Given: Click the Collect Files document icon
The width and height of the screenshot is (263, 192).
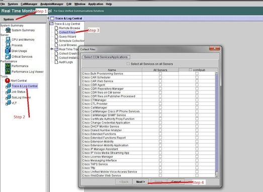Looking at the screenshot, I should coord(56,32).
